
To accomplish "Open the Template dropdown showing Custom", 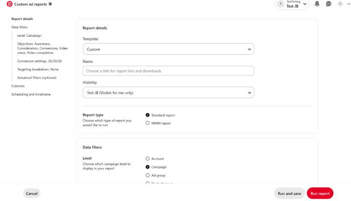I will [x=168, y=49].
